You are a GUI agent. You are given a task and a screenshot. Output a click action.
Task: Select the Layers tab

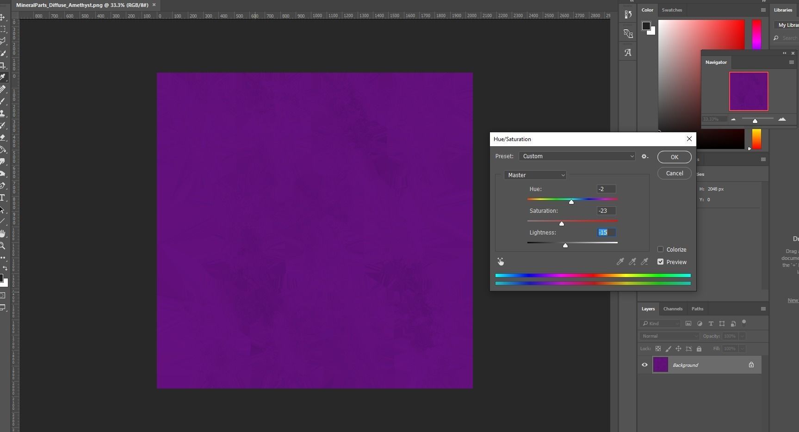coord(648,309)
